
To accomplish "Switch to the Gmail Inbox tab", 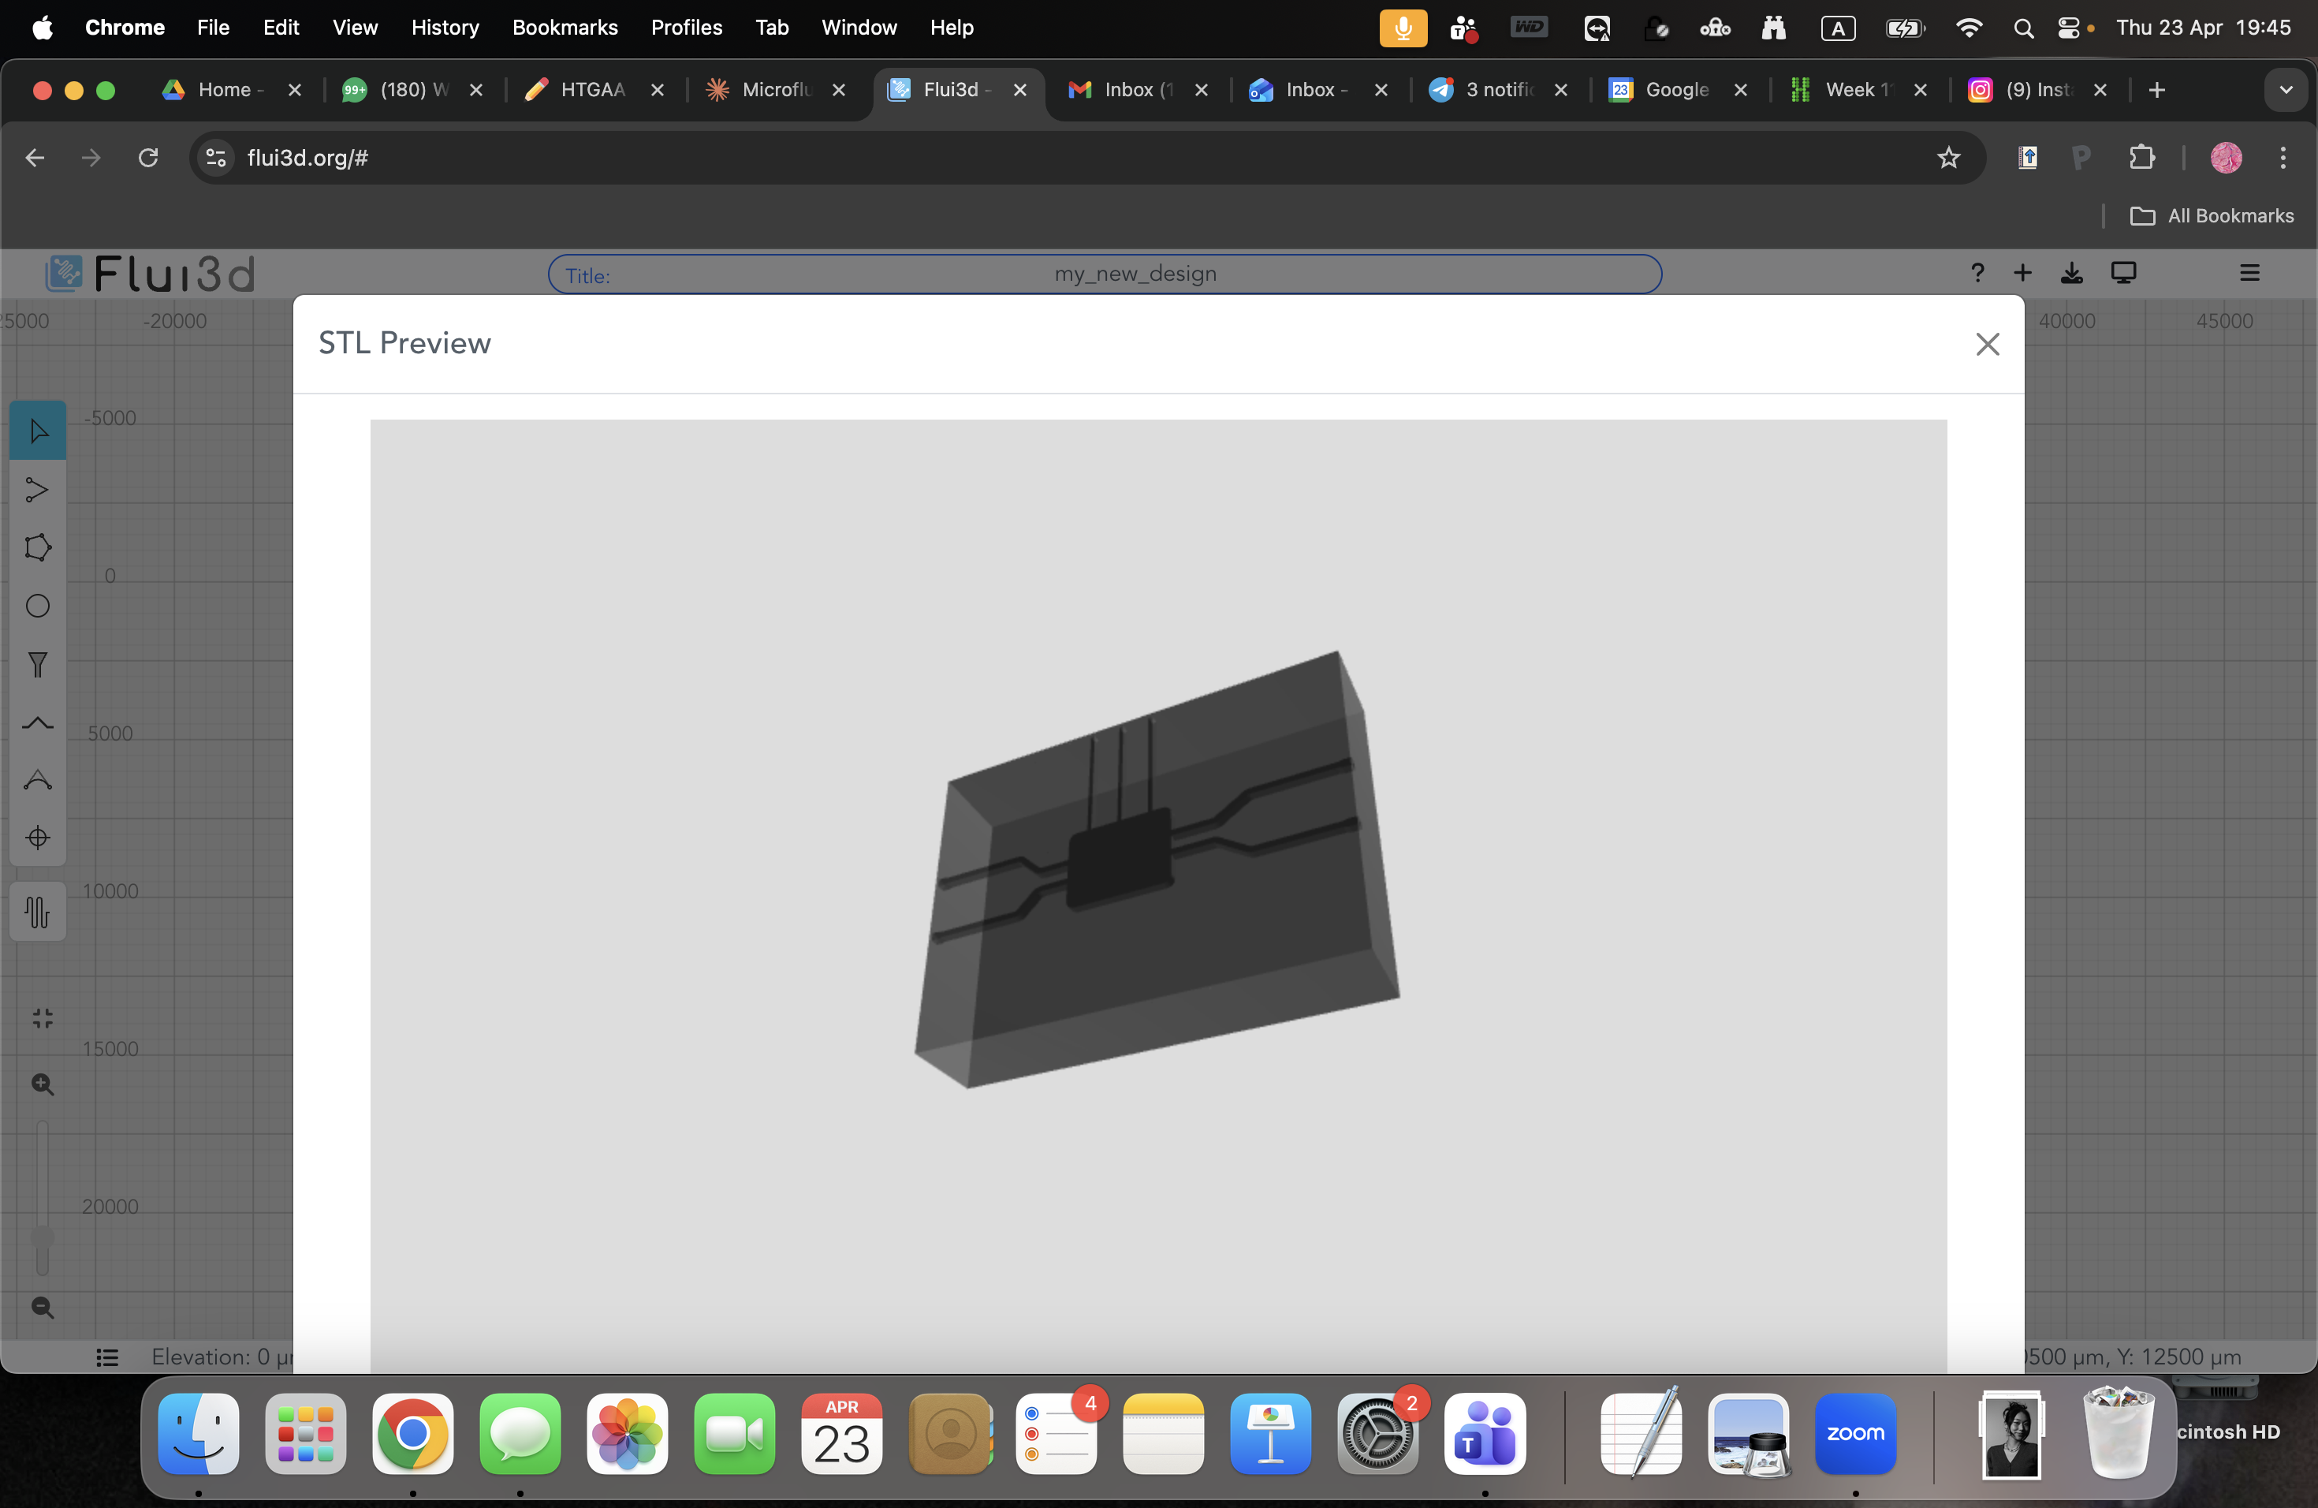I will click(x=1138, y=90).
